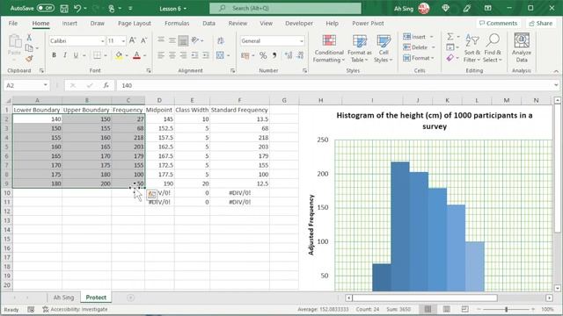Select the Ah Sing sheet tab
The width and height of the screenshot is (563, 316).
63,298
